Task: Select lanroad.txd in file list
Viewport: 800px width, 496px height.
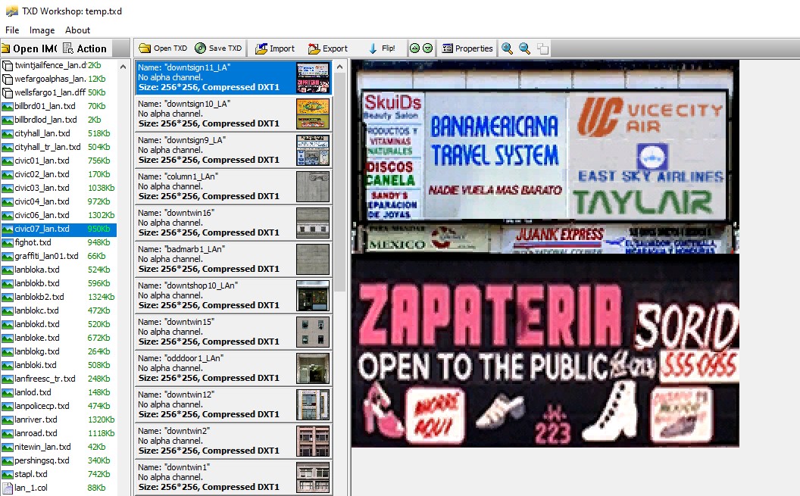Action: pyautogui.click(x=58, y=433)
